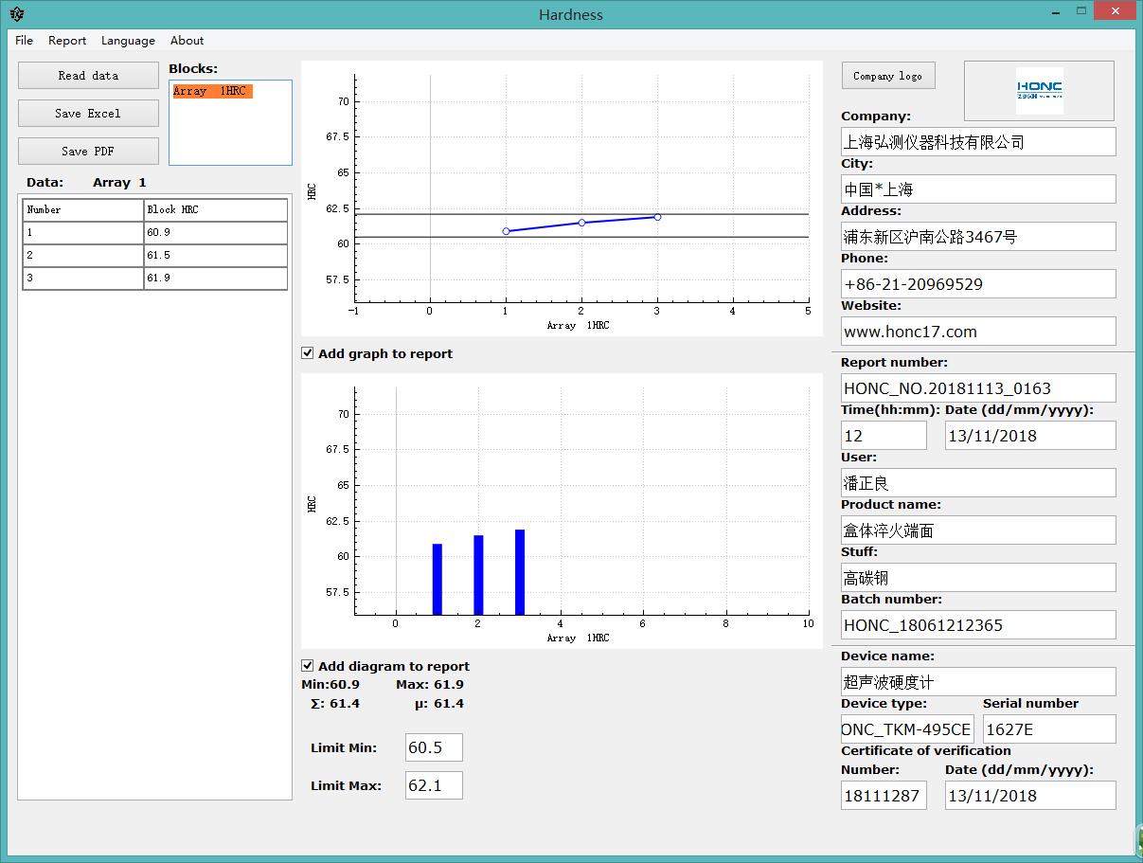The width and height of the screenshot is (1143, 863).
Task: Export with the Save PDF button
Action: pyautogui.click(x=88, y=152)
